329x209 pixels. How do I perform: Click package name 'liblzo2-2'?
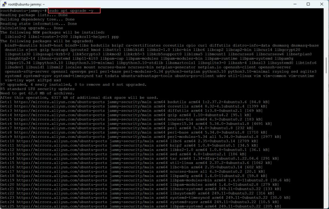15,37
